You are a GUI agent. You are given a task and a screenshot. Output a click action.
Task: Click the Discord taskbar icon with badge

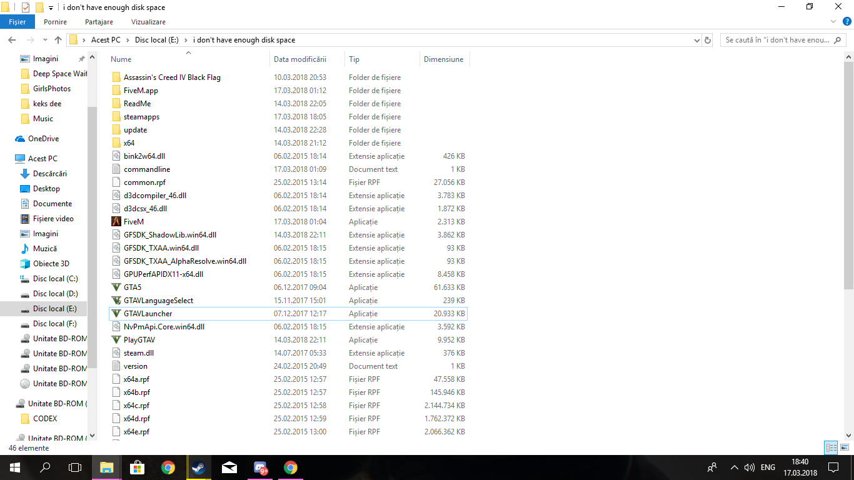tap(260, 467)
